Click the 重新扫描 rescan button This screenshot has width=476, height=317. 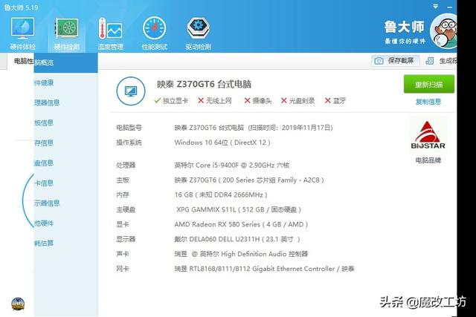coord(428,84)
